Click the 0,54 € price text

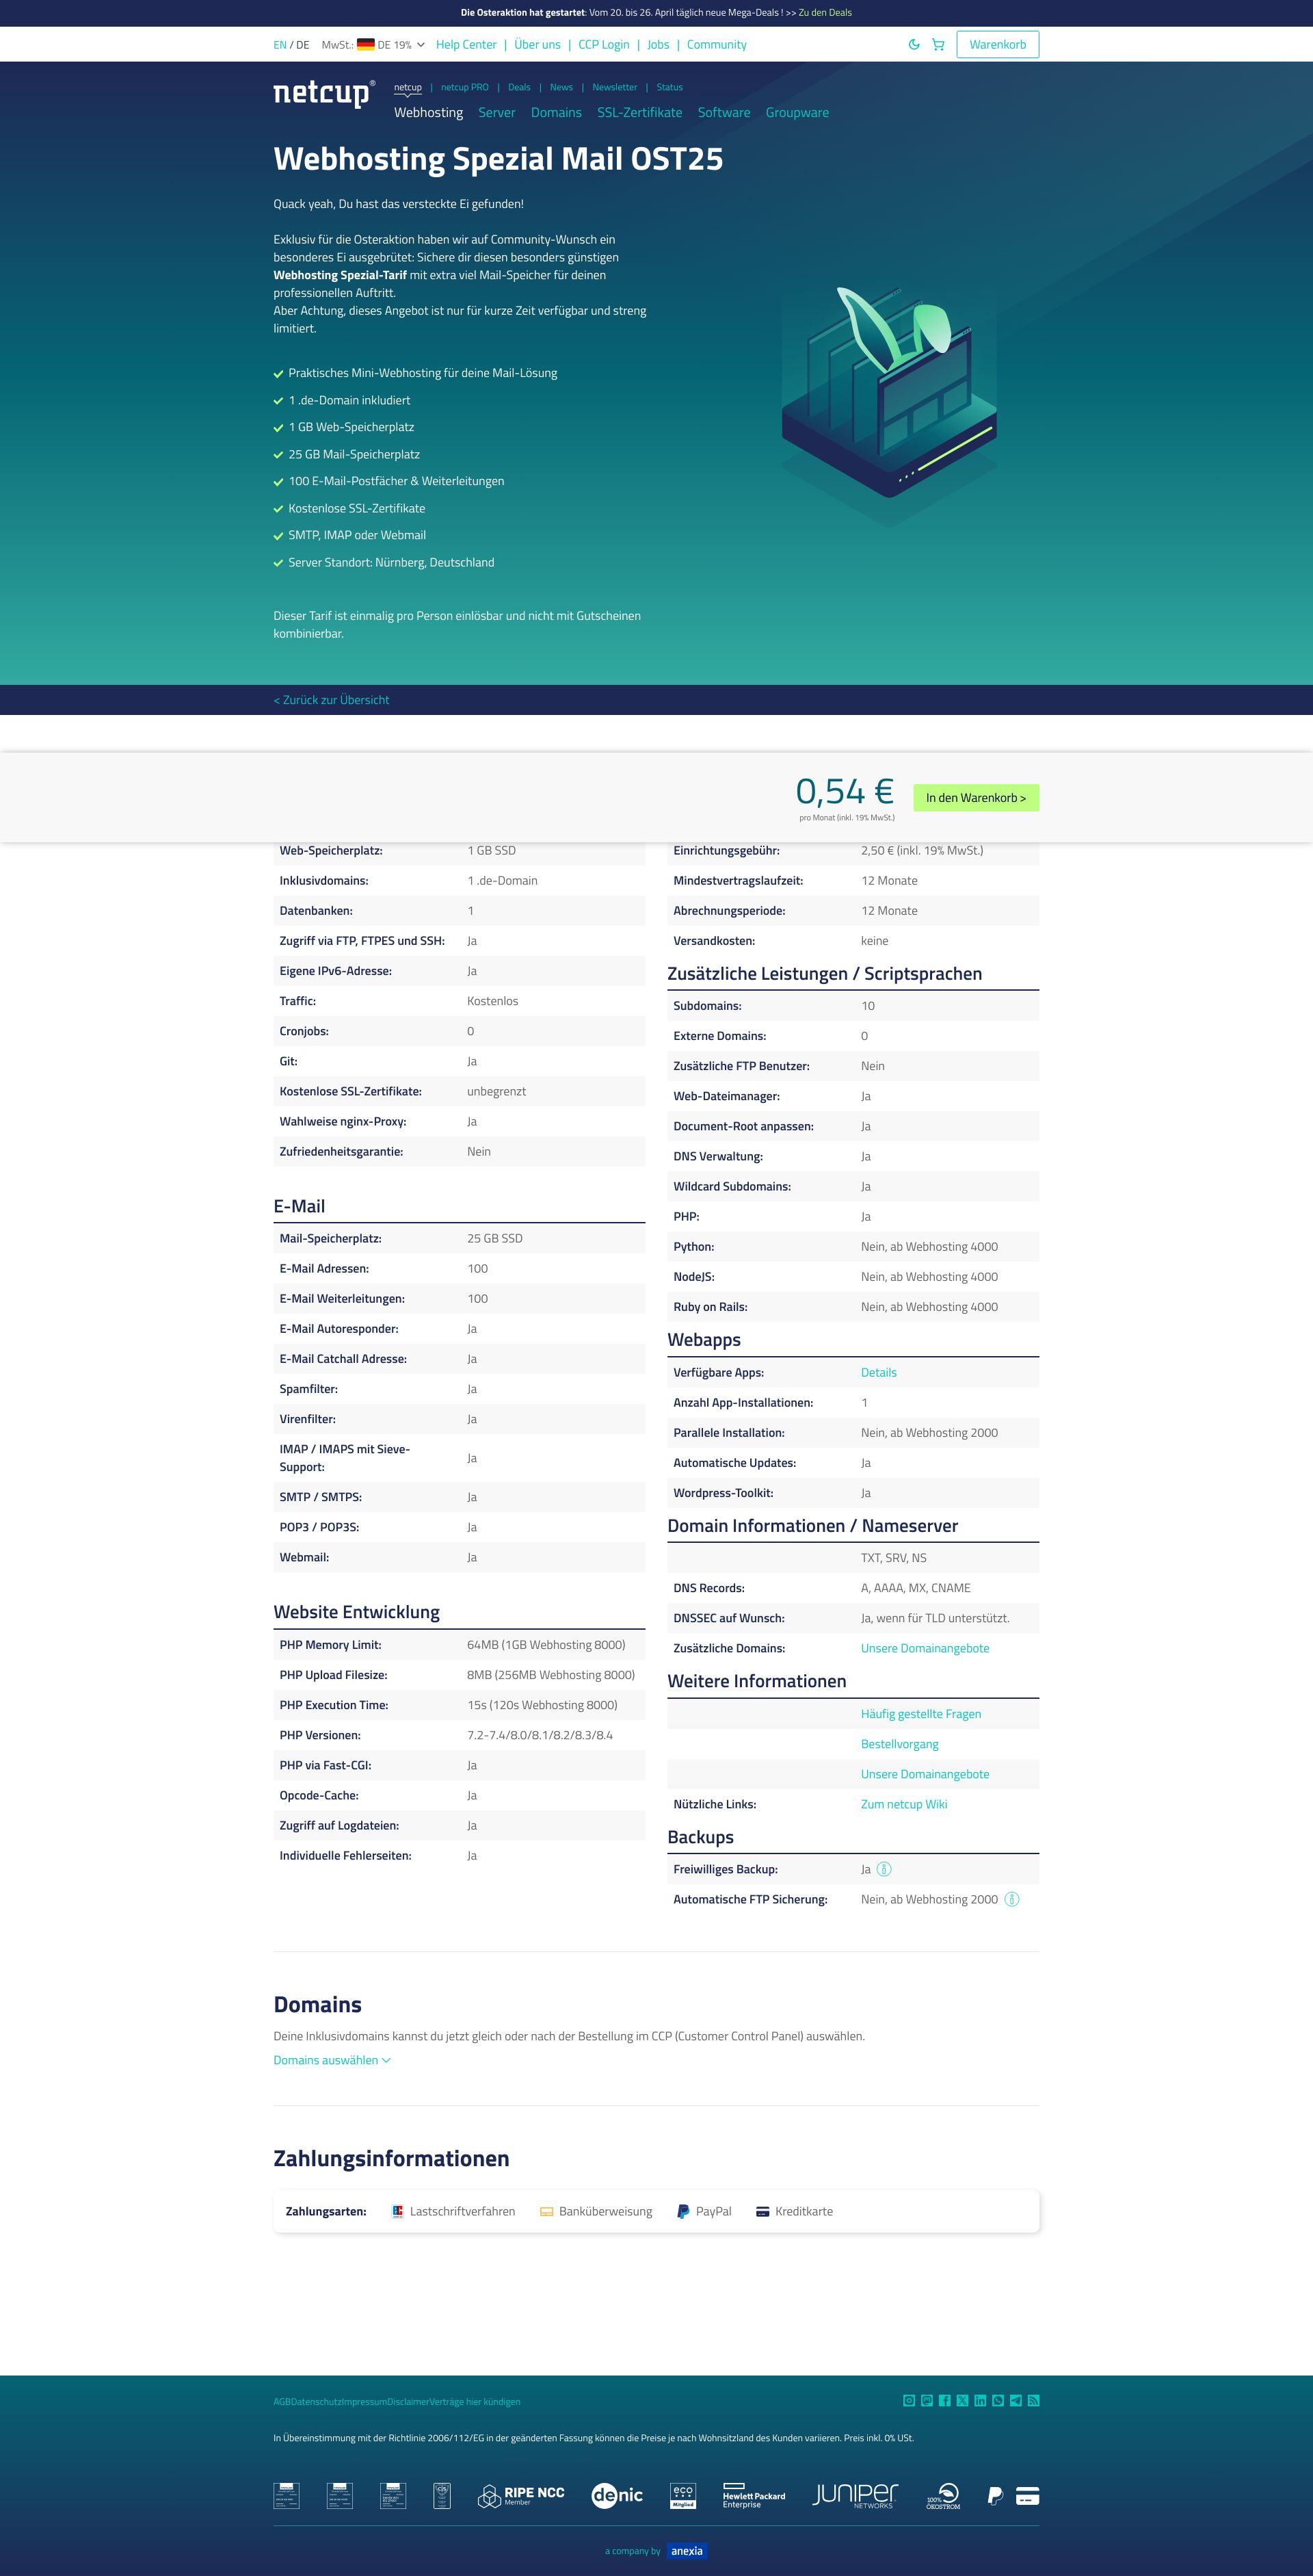[845, 791]
